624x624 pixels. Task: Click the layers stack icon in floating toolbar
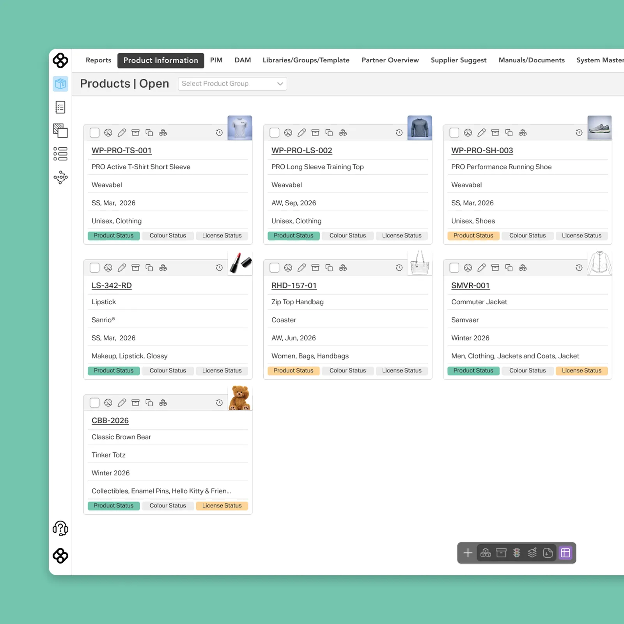coord(532,553)
